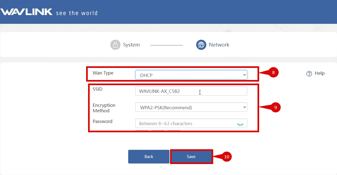
Task: Click the SSID input field
Action: [x=191, y=91]
